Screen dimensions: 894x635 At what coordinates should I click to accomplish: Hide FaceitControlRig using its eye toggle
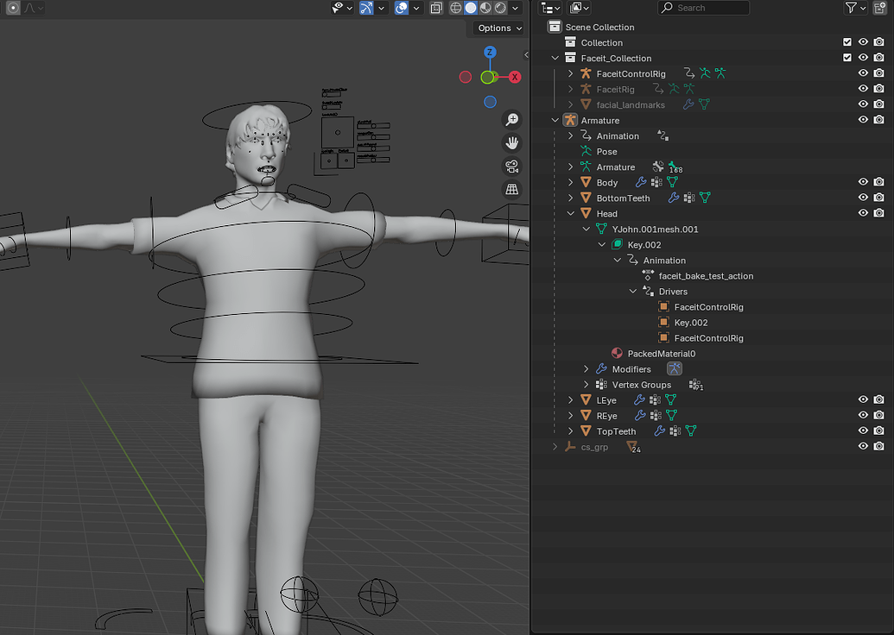click(863, 73)
